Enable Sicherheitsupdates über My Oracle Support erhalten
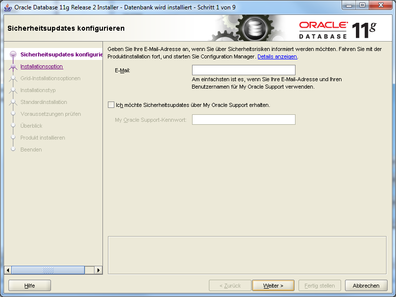This screenshot has height=297, width=396. tap(111, 105)
